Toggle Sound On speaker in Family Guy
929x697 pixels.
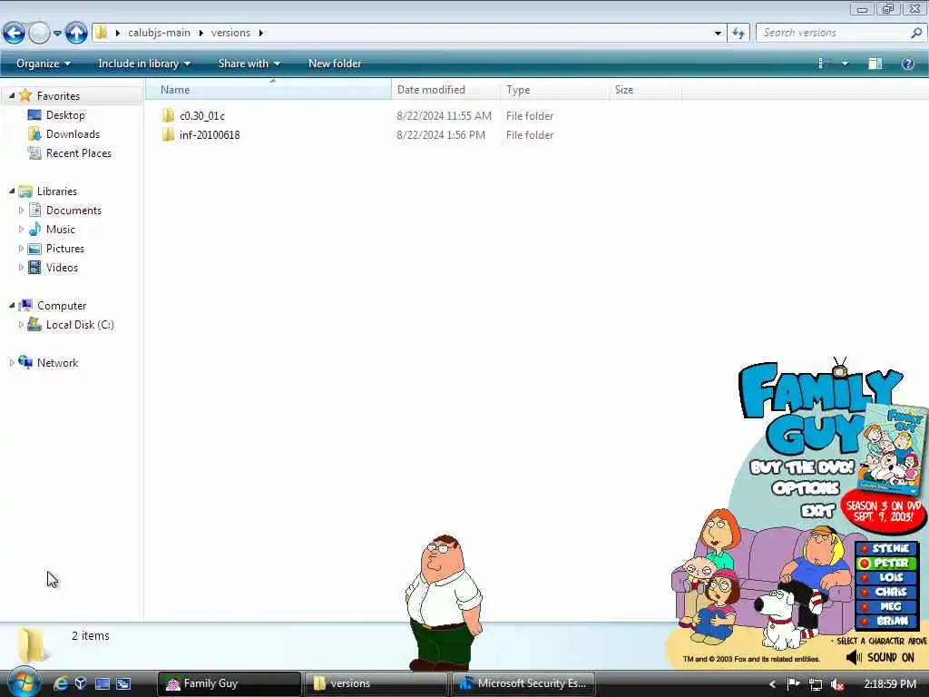point(880,657)
